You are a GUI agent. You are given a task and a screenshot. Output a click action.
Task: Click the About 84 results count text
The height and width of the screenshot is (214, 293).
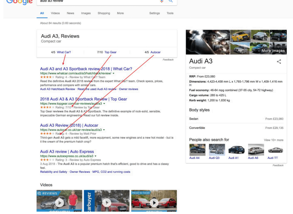coord(61,23)
